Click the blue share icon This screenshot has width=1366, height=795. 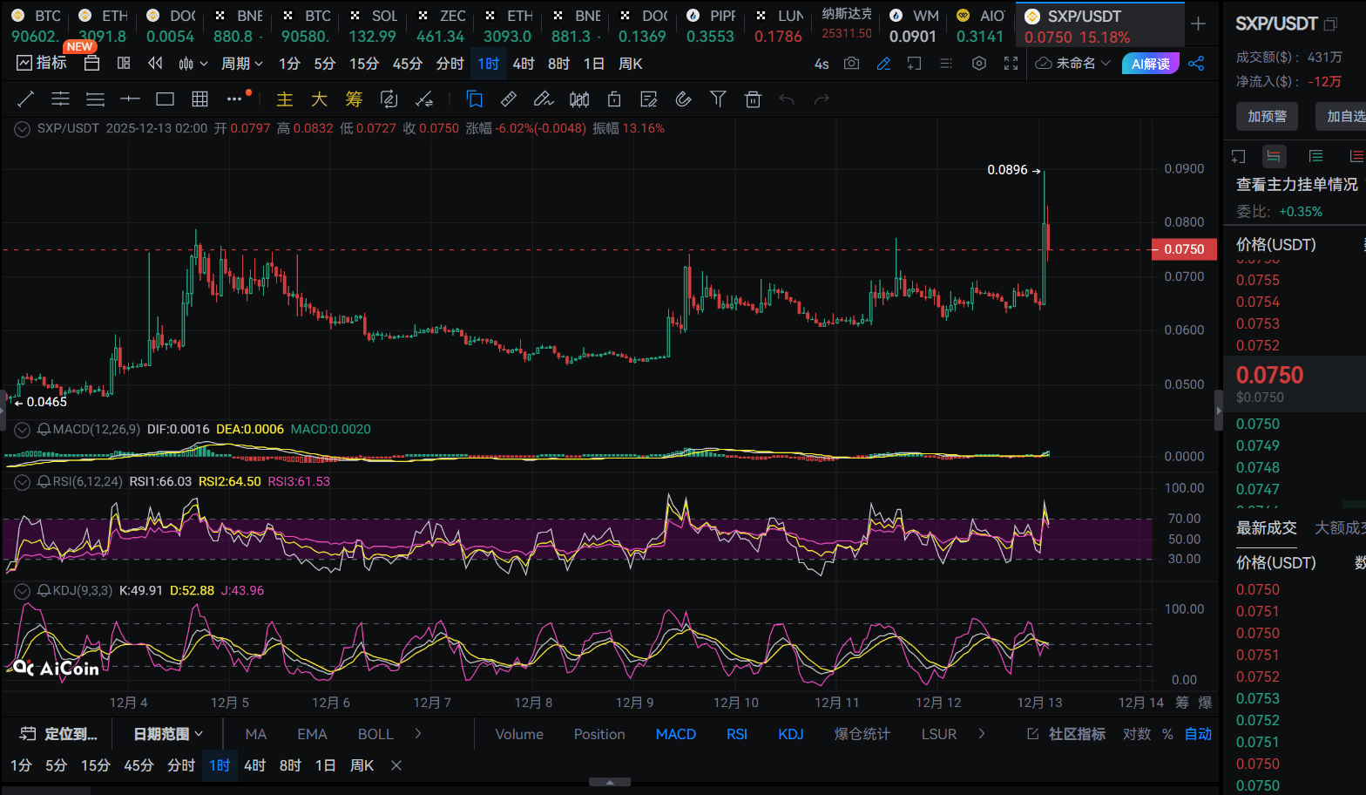1196,64
